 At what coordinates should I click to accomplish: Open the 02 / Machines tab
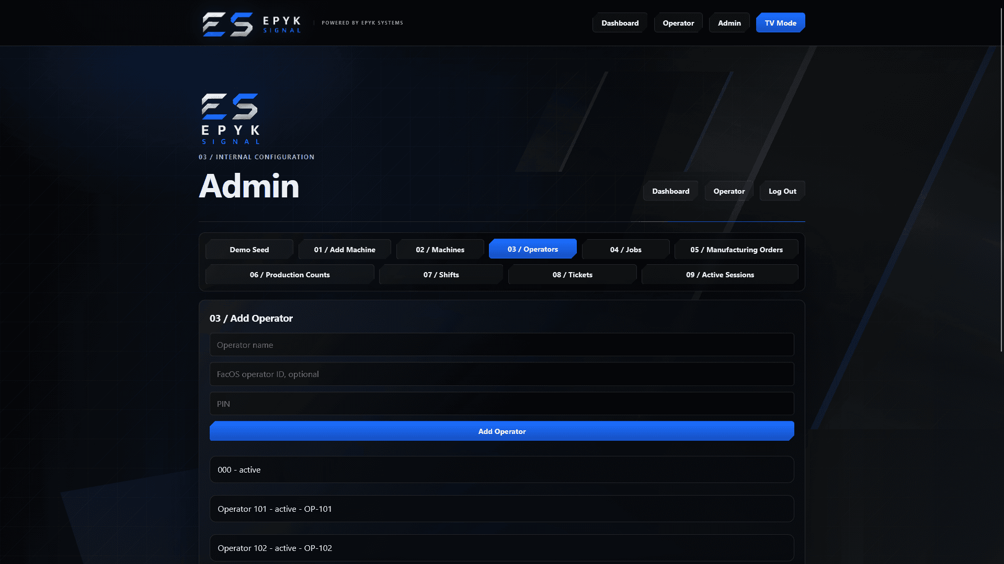pos(440,250)
